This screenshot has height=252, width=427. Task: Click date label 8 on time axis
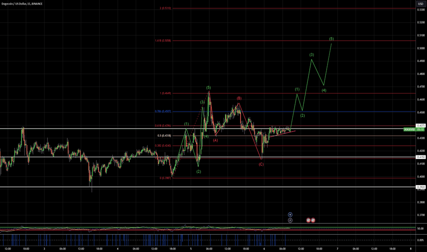(411, 249)
